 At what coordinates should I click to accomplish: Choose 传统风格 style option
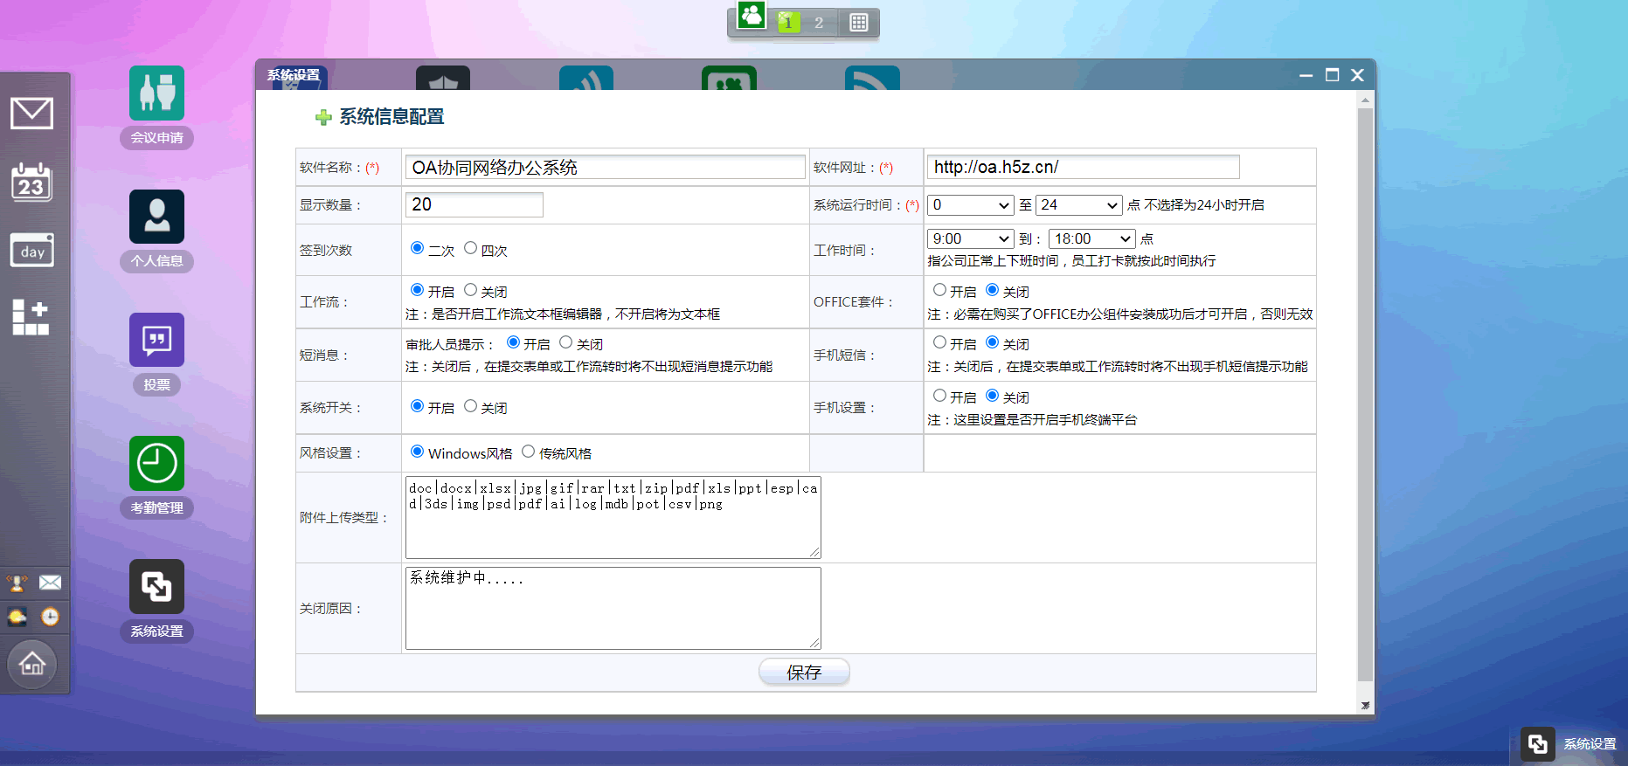coord(528,452)
